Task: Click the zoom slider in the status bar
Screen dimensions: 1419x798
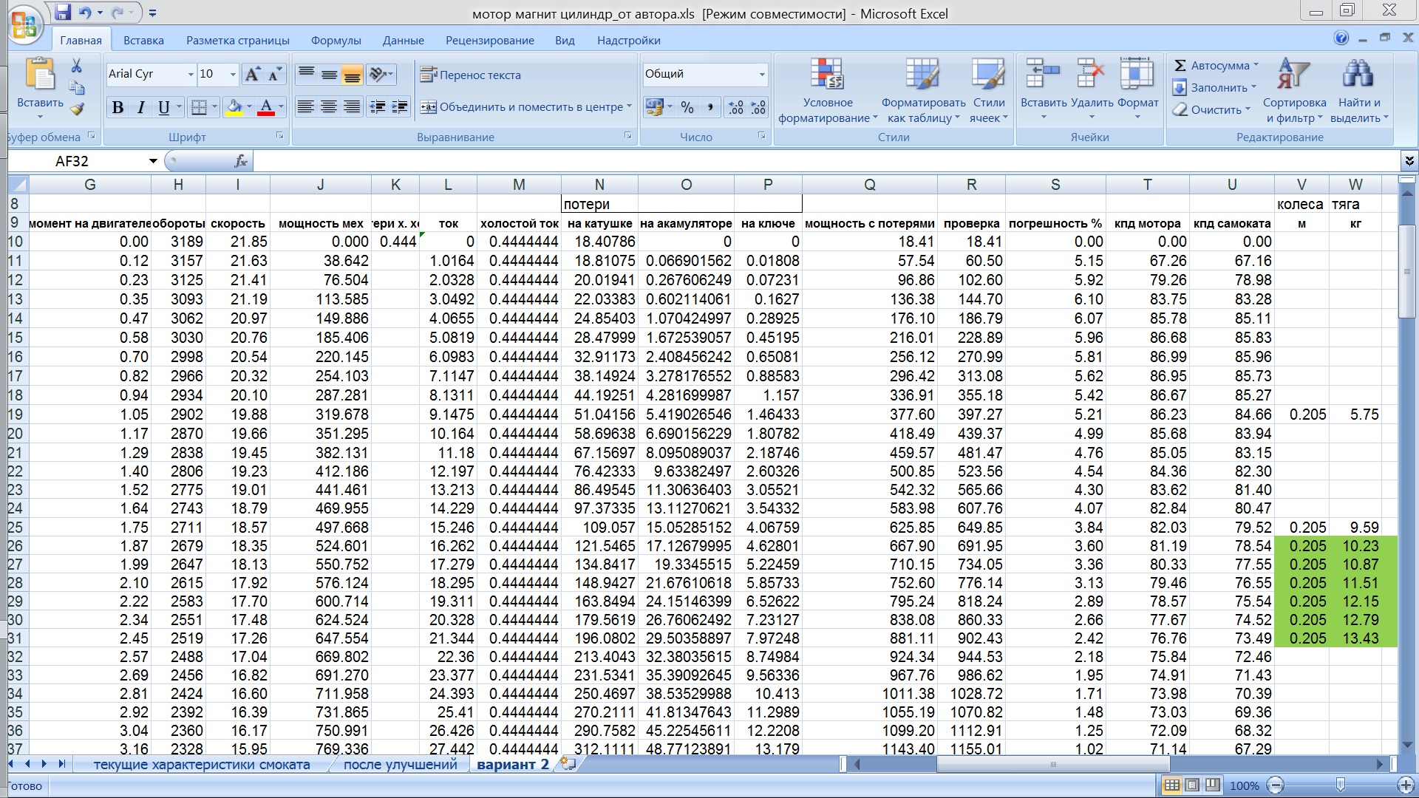Action: (x=1340, y=785)
